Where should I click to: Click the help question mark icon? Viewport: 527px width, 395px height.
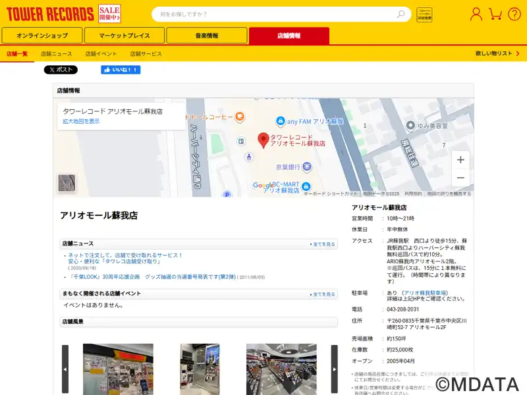[514, 14]
